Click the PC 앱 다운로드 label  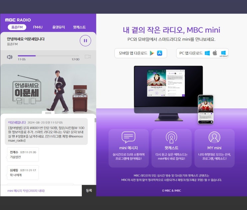pos(191,53)
